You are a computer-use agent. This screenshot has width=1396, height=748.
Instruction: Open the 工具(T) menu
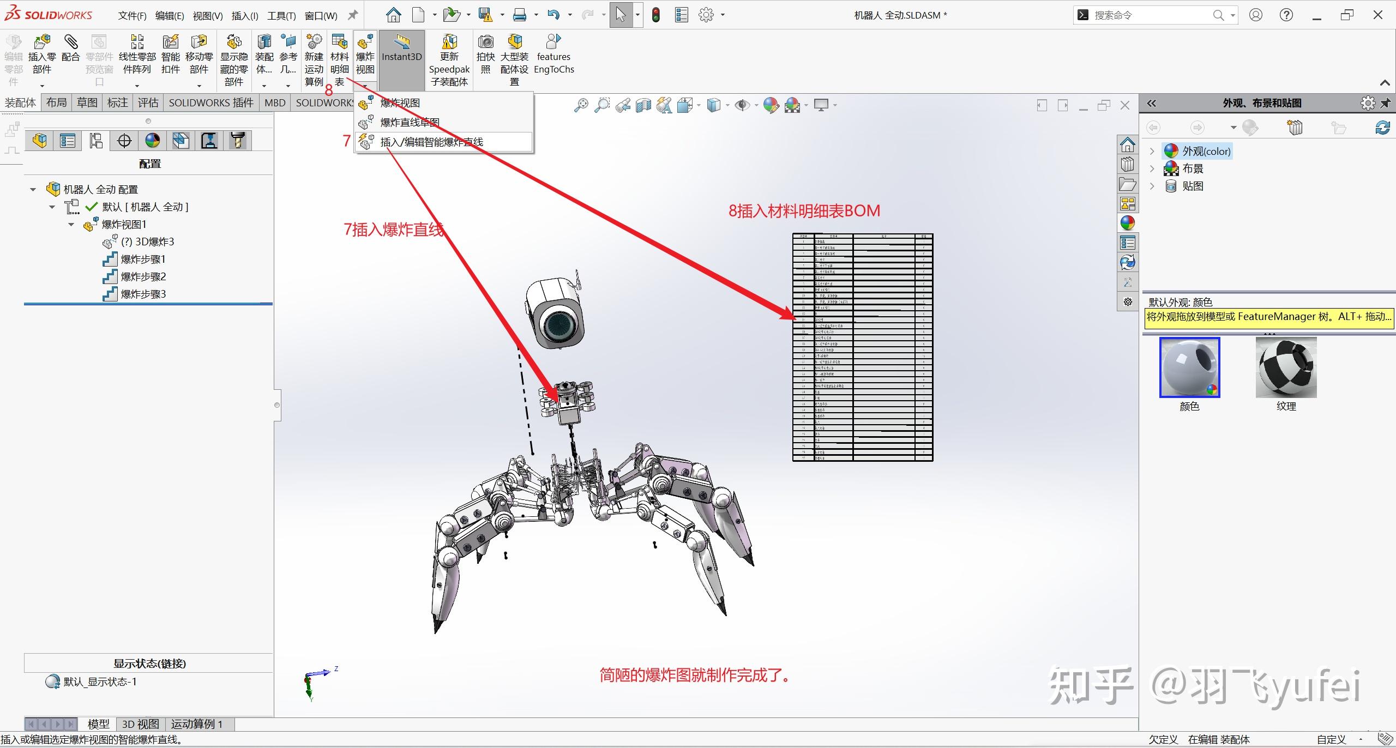(281, 15)
